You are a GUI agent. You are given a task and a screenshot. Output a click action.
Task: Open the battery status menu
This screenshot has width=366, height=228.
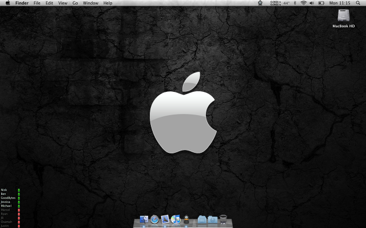click(321, 3)
